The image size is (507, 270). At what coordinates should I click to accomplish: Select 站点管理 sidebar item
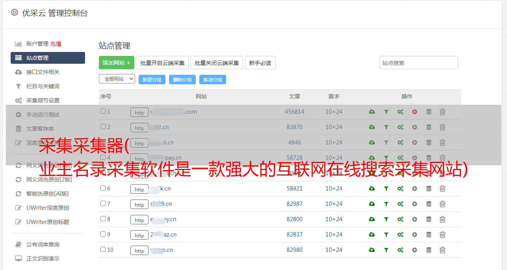[x=48, y=58]
